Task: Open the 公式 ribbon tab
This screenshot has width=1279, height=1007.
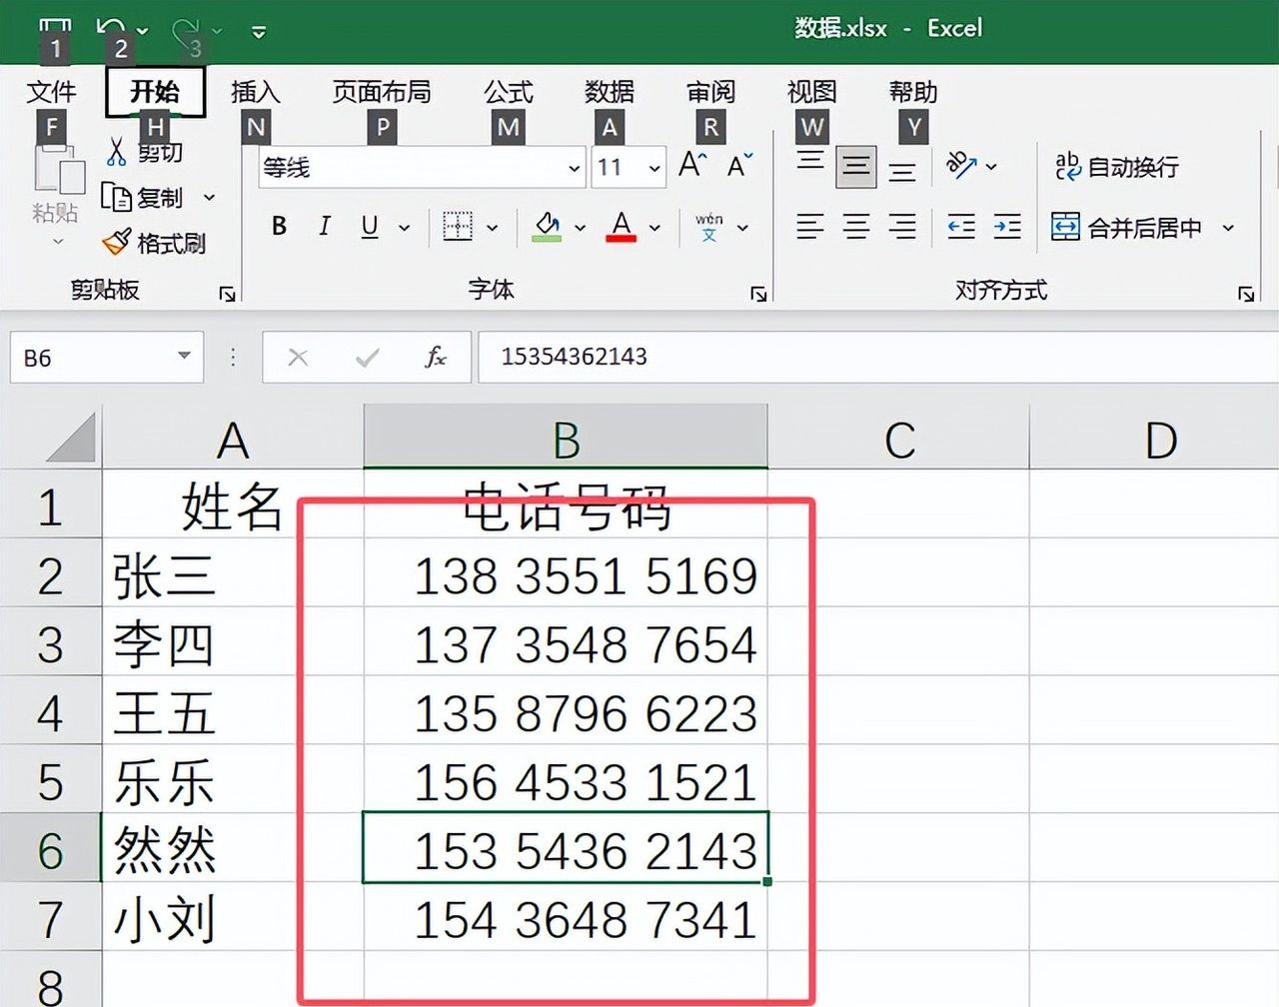Action: pos(509,92)
